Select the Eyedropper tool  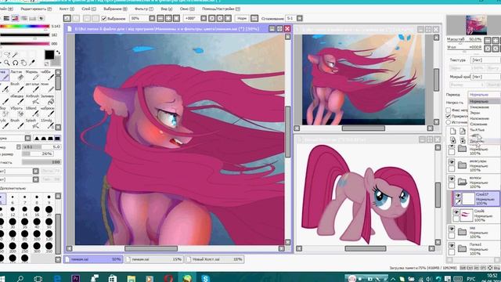(32, 63)
